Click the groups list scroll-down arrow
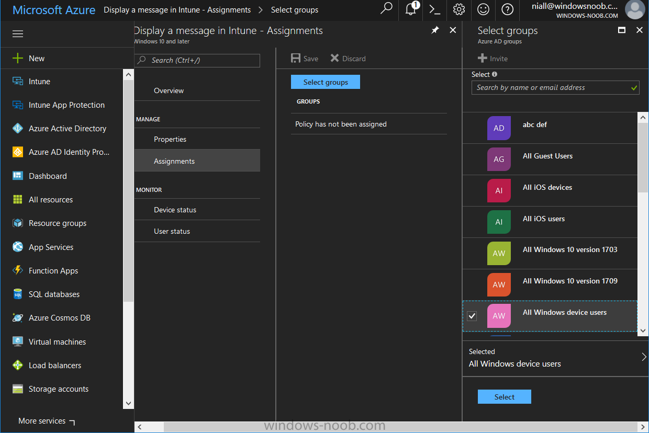The height and width of the screenshot is (433, 649). coord(643,331)
